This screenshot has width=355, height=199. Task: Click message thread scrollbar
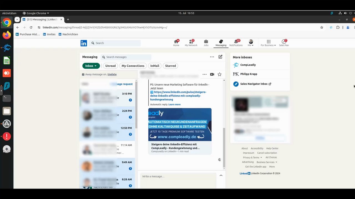(224, 147)
